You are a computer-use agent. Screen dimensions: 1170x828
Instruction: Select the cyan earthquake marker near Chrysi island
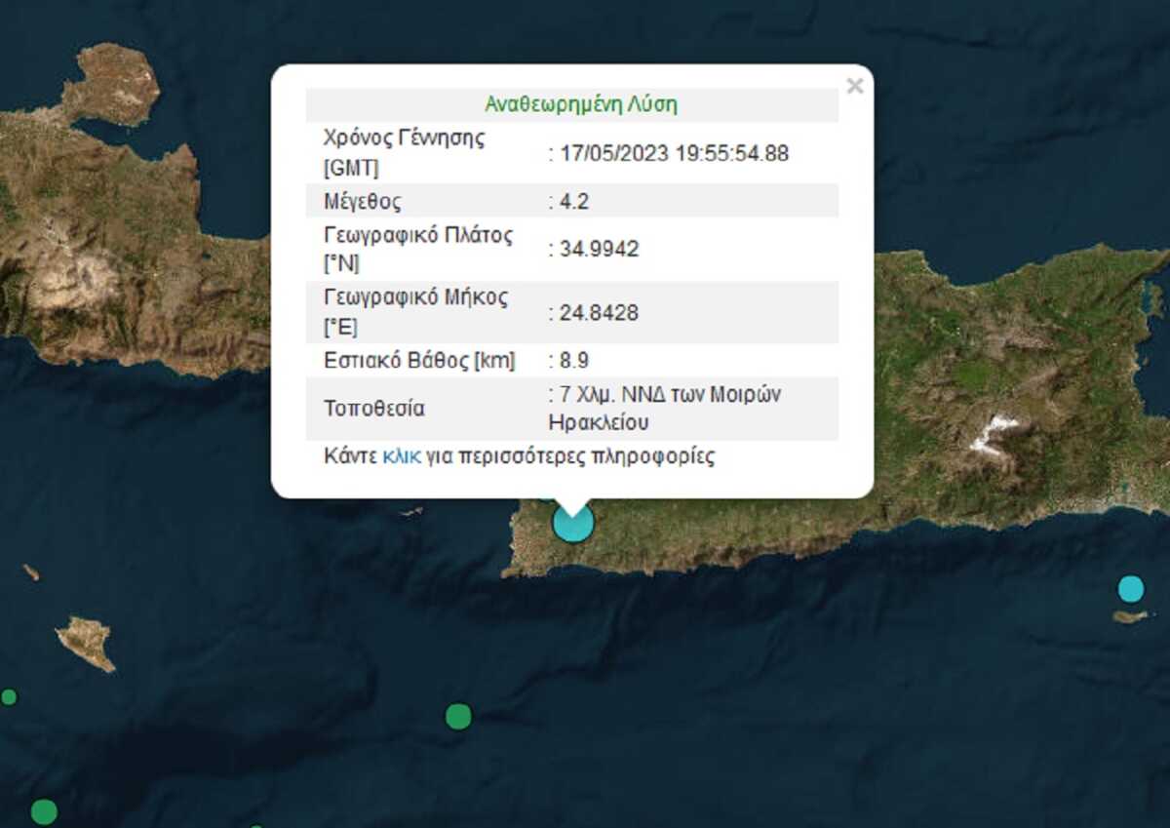1130,589
